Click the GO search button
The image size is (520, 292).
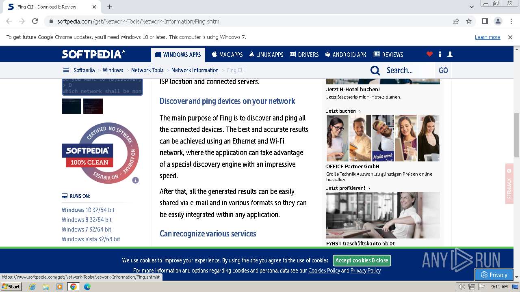tap(443, 71)
